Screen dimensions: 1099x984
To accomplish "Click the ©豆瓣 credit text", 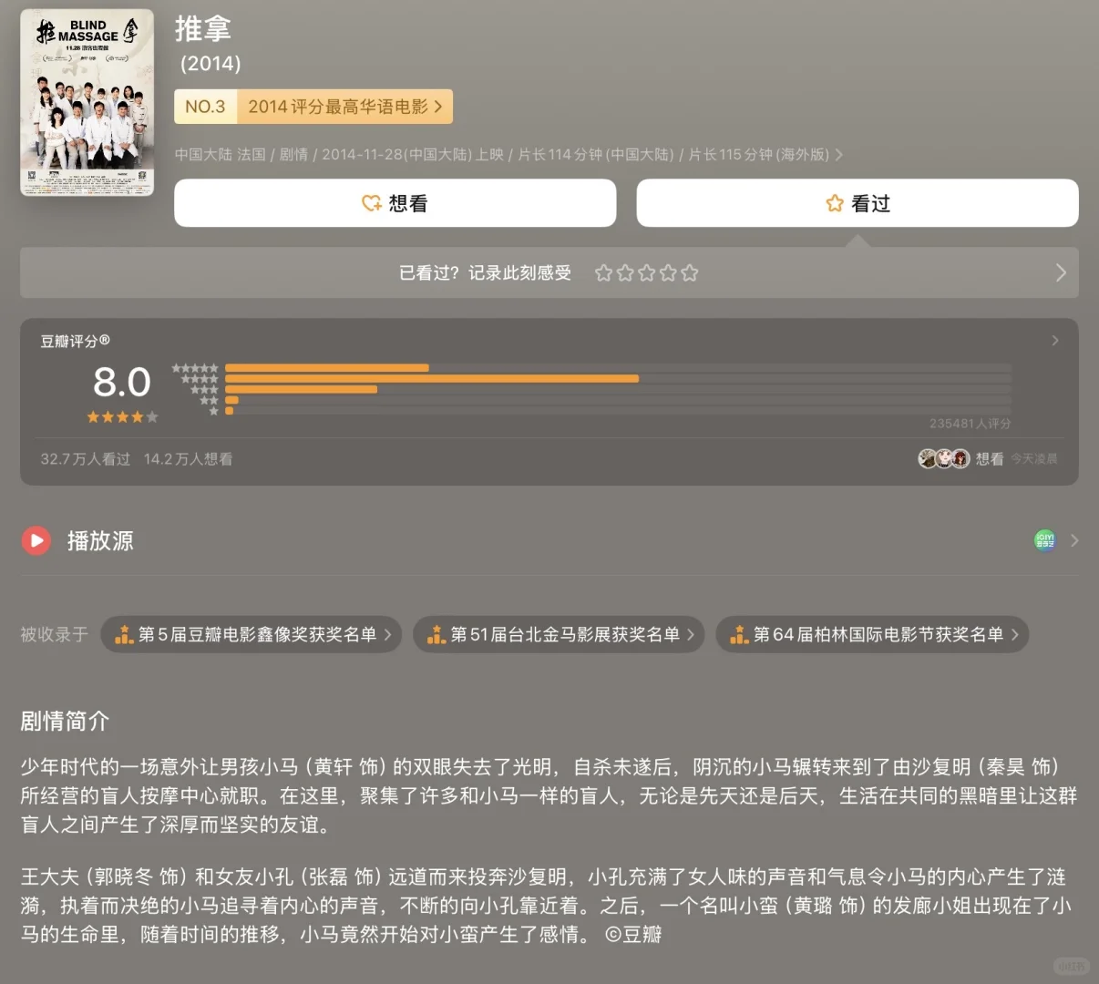I will pos(633,934).
